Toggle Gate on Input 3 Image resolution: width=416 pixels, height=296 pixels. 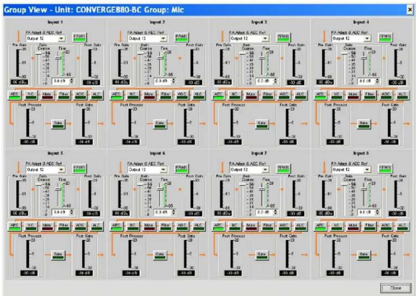[262, 124]
